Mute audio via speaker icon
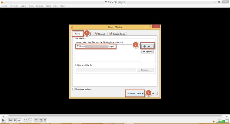This screenshot has height=124, width=230. pyautogui.click(x=214, y=122)
